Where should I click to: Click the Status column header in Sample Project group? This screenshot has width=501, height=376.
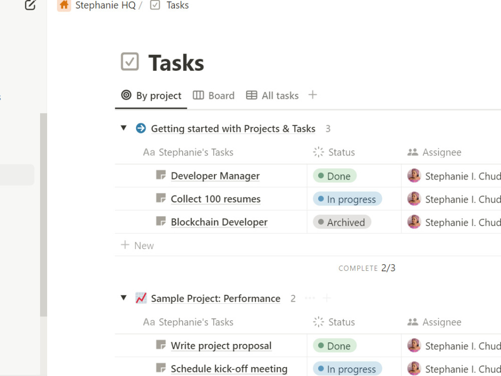point(334,322)
